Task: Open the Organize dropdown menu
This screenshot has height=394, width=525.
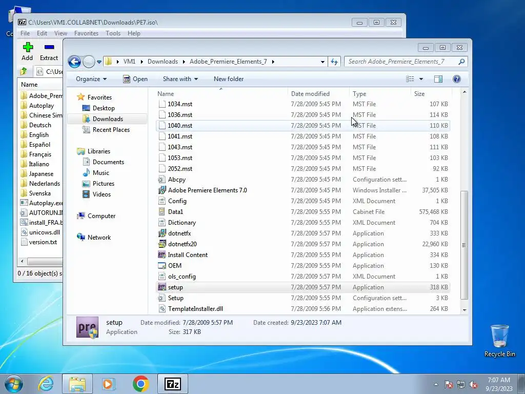Action: click(x=91, y=79)
